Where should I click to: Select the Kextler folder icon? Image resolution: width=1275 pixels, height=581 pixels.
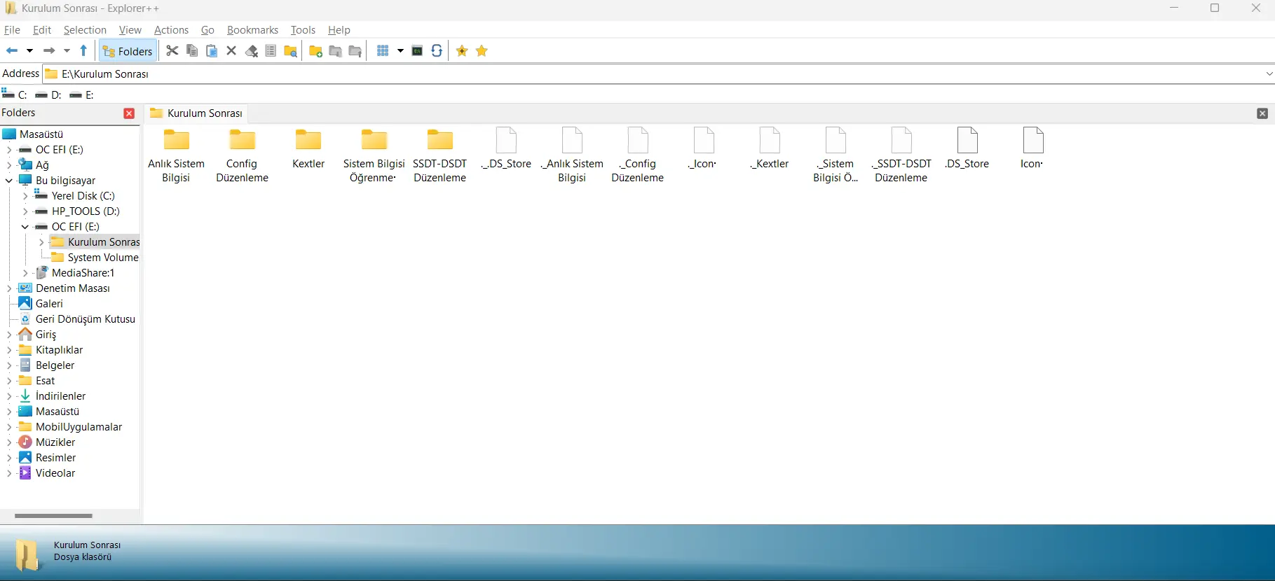tap(308, 140)
